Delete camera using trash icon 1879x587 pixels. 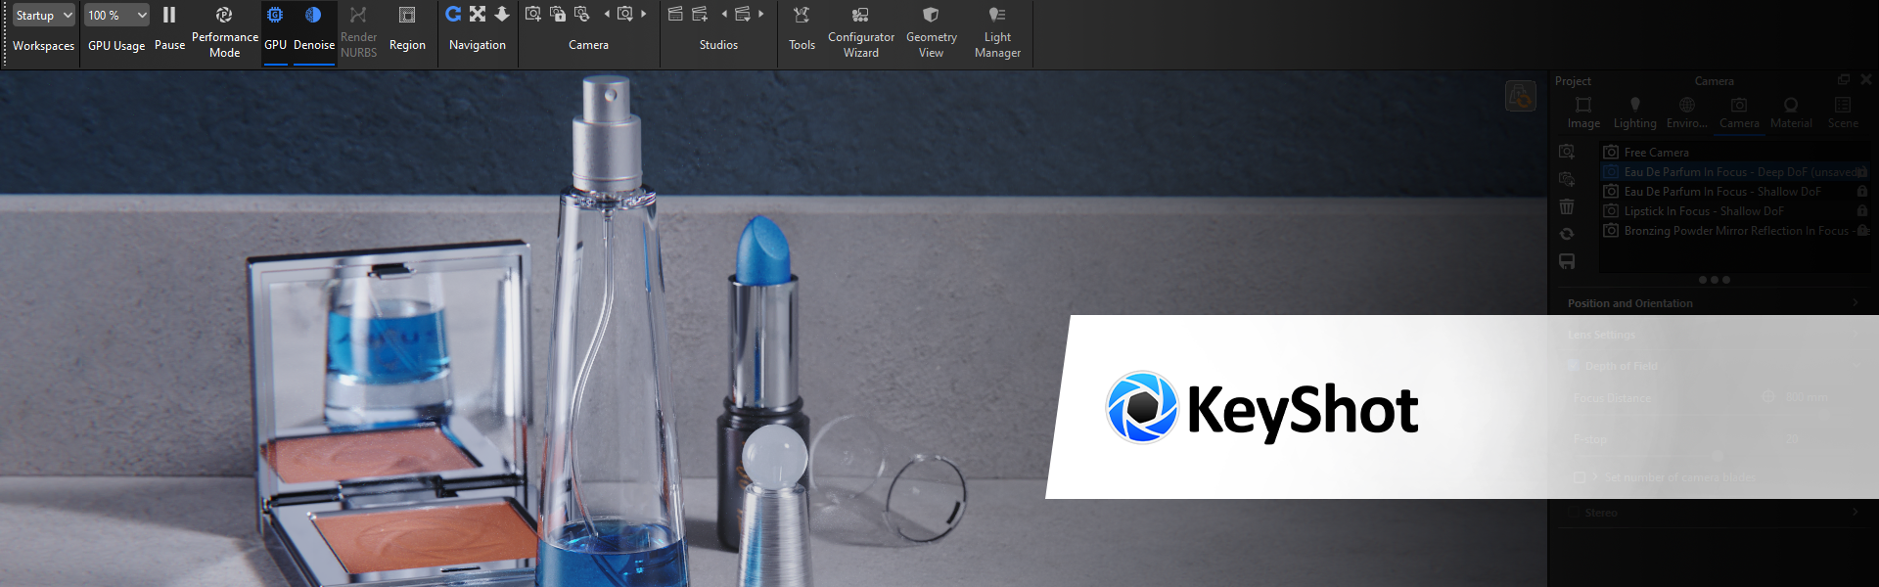(x=1567, y=206)
